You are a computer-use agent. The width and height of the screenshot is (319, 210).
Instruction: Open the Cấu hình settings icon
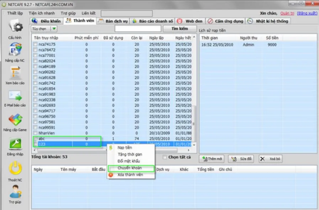coord(15,27)
